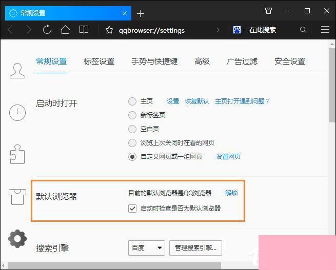Click the 设置 homepage link
Viewport: 336px width, 270px height.
[x=173, y=101]
